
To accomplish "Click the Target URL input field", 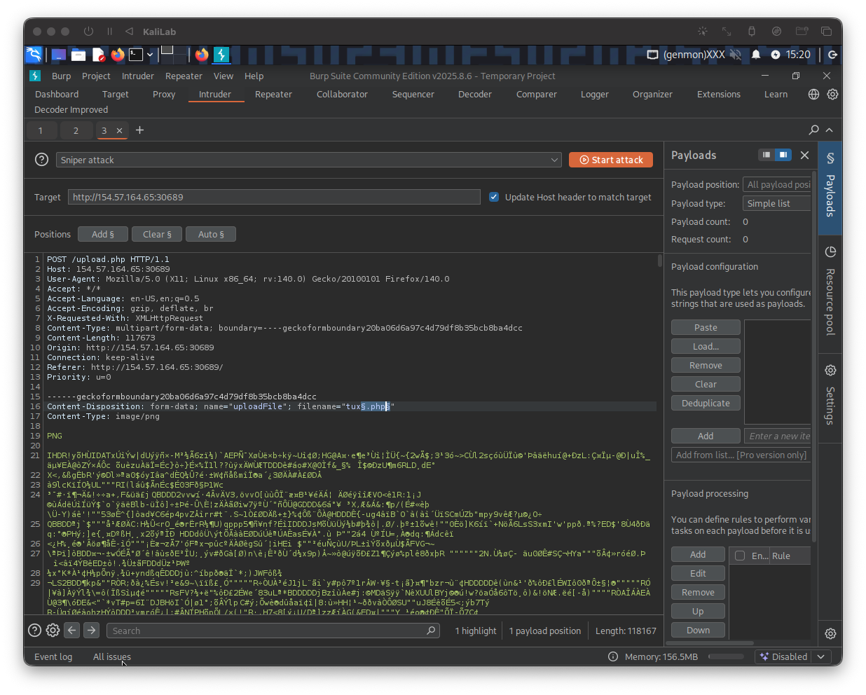I will [273, 198].
